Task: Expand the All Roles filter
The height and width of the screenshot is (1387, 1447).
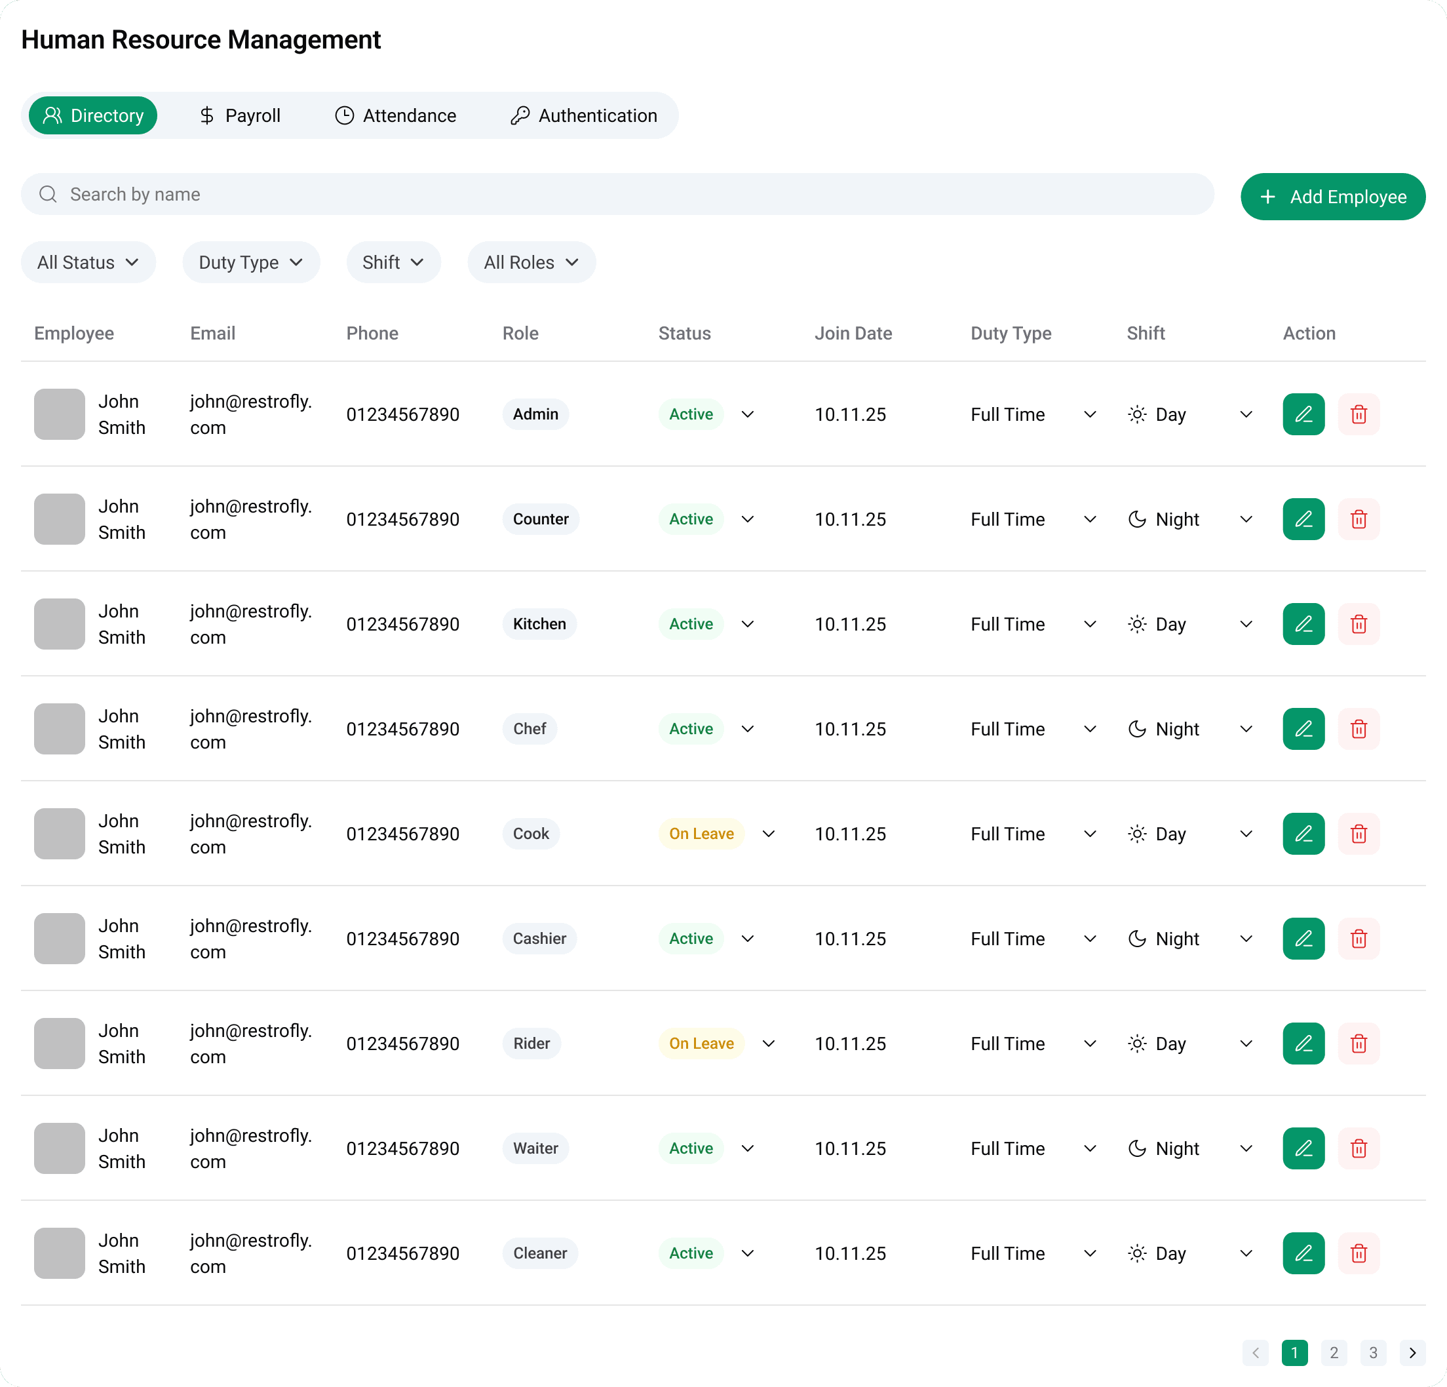Action: (531, 262)
